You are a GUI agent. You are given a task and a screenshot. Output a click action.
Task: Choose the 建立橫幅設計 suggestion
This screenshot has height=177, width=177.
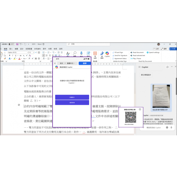(x=146, y=75)
